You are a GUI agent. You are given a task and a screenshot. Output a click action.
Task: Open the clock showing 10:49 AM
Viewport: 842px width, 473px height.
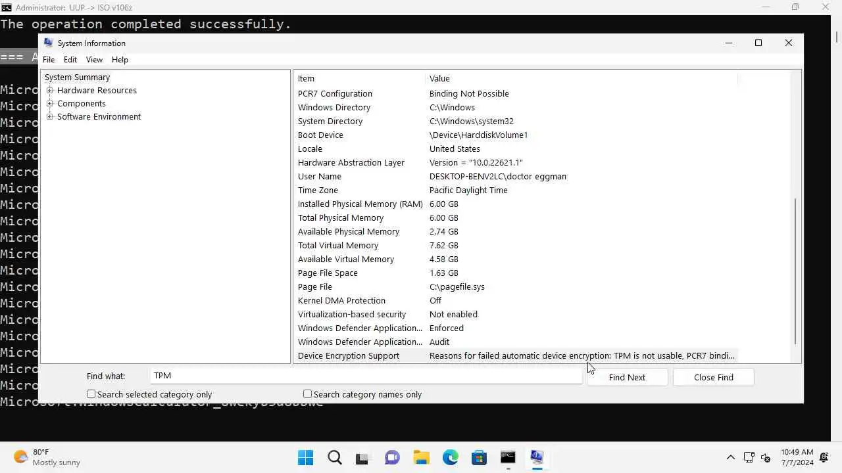click(797, 457)
